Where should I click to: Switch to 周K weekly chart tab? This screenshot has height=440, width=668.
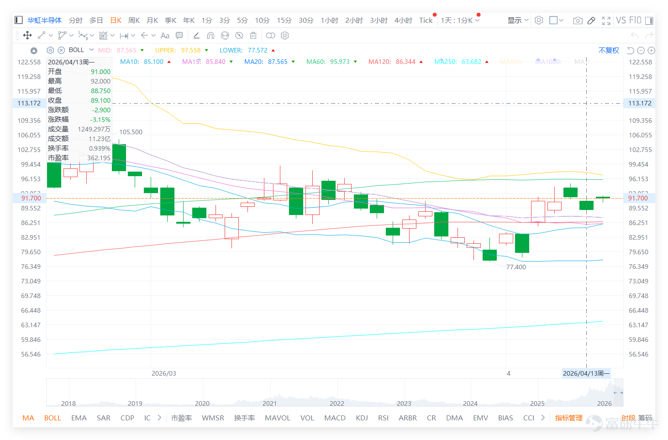pos(134,20)
